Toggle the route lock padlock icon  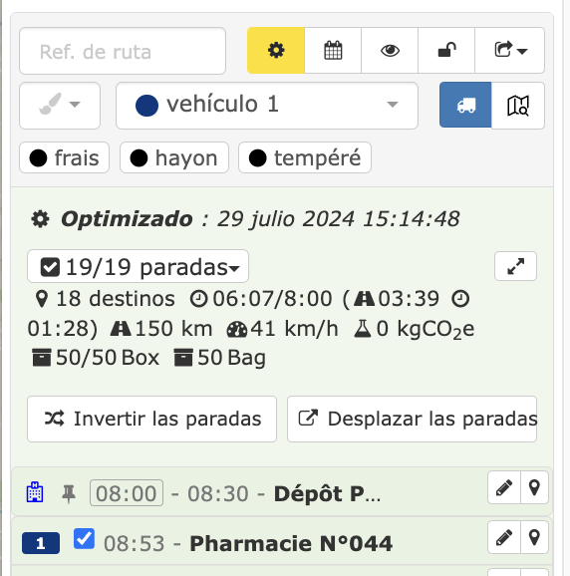pos(446,51)
